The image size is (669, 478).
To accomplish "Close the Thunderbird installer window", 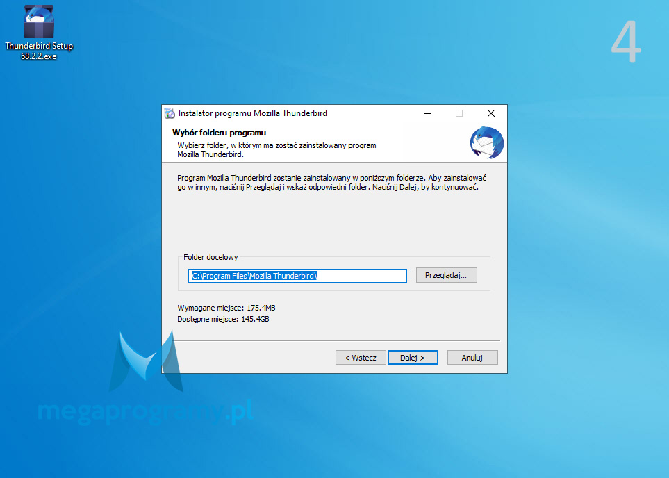I will (491, 113).
